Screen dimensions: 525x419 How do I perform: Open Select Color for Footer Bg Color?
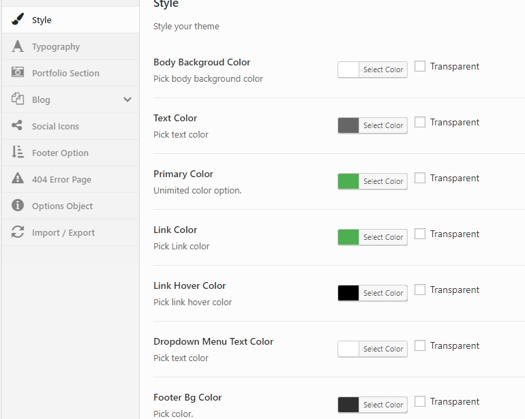[383, 405]
